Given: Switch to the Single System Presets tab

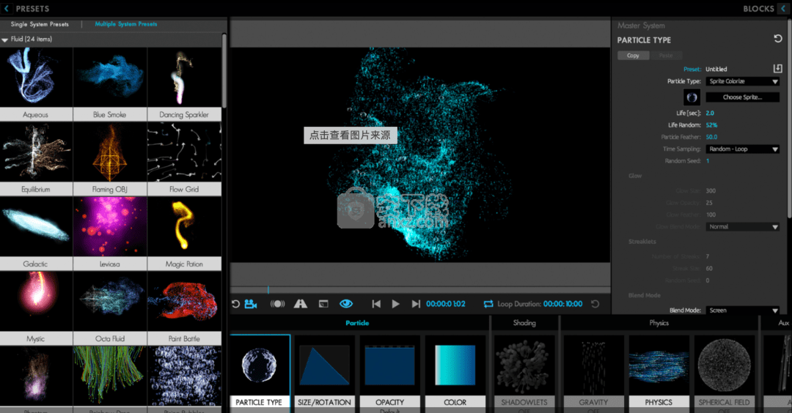Looking at the screenshot, I should (40, 24).
